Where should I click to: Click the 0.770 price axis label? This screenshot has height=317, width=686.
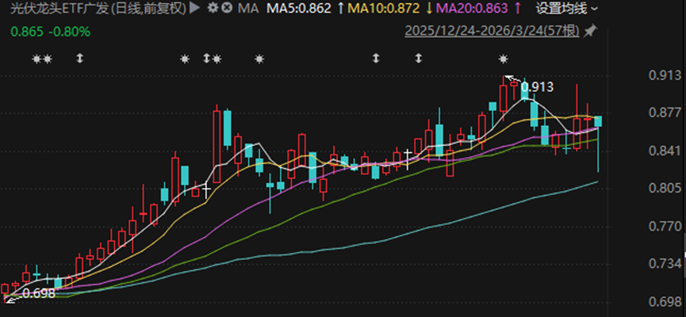tap(665, 227)
